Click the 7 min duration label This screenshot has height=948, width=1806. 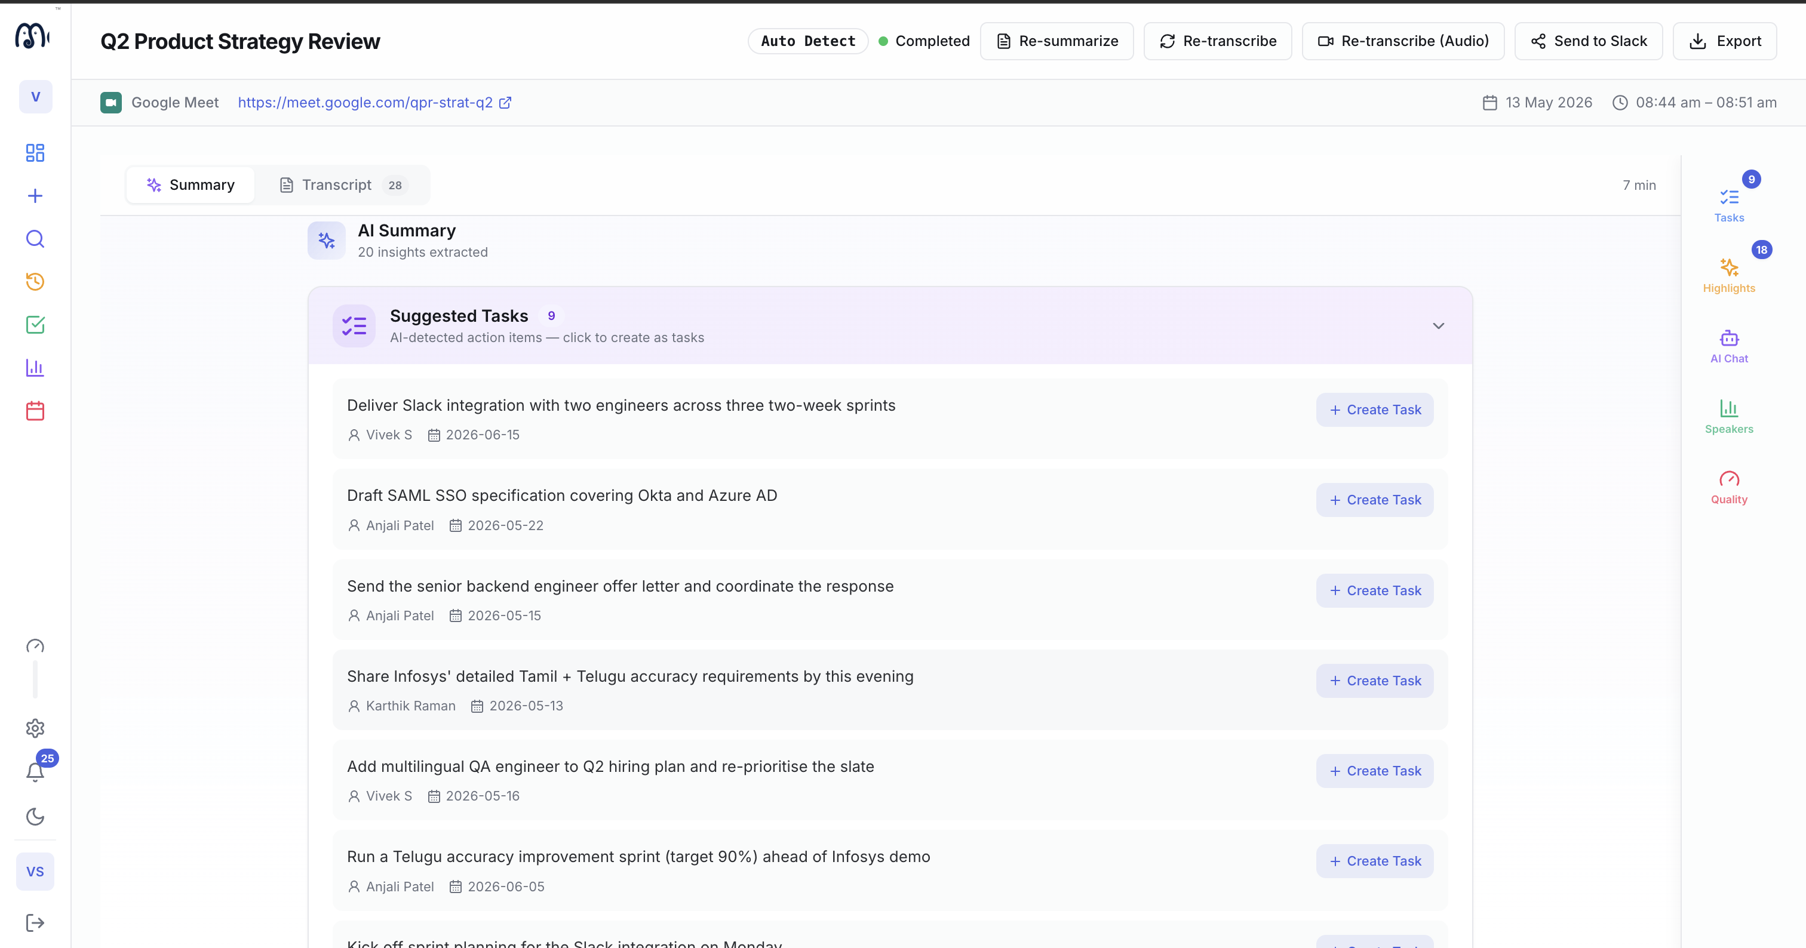1639,185
